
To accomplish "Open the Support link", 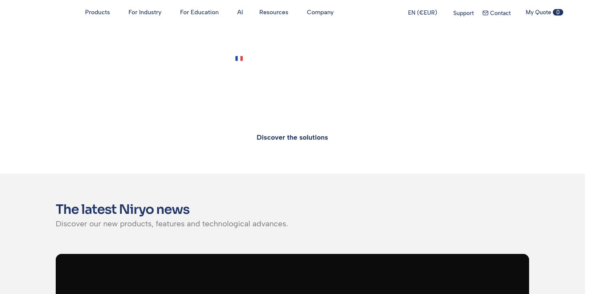I will click(463, 13).
